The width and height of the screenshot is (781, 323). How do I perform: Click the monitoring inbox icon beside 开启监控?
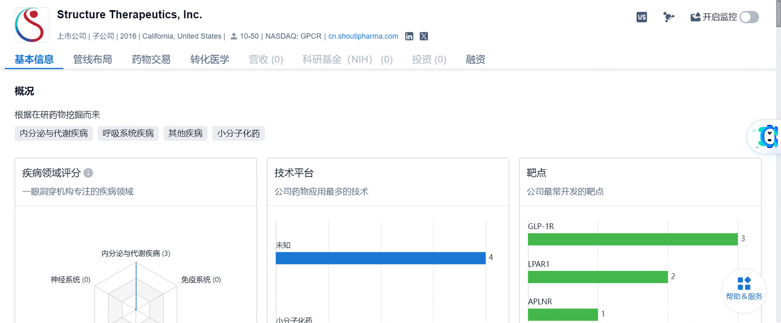click(695, 17)
